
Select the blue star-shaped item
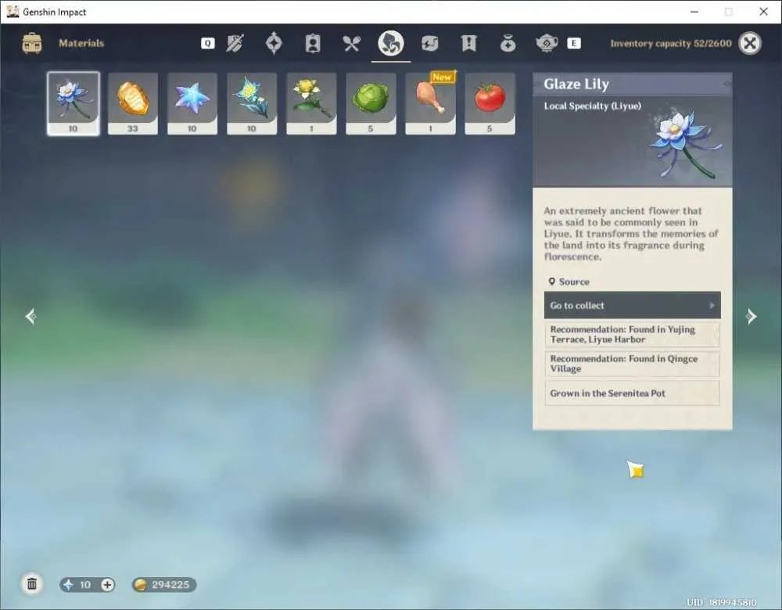[192, 104]
